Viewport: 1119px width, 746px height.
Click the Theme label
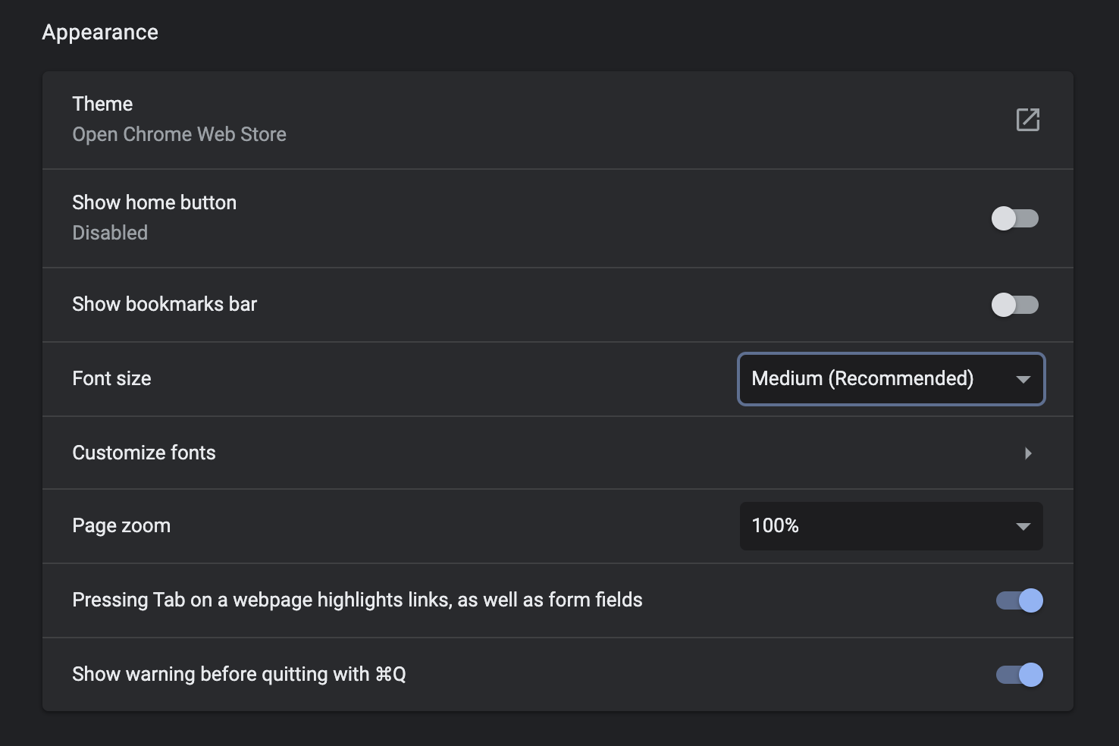click(102, 104)
